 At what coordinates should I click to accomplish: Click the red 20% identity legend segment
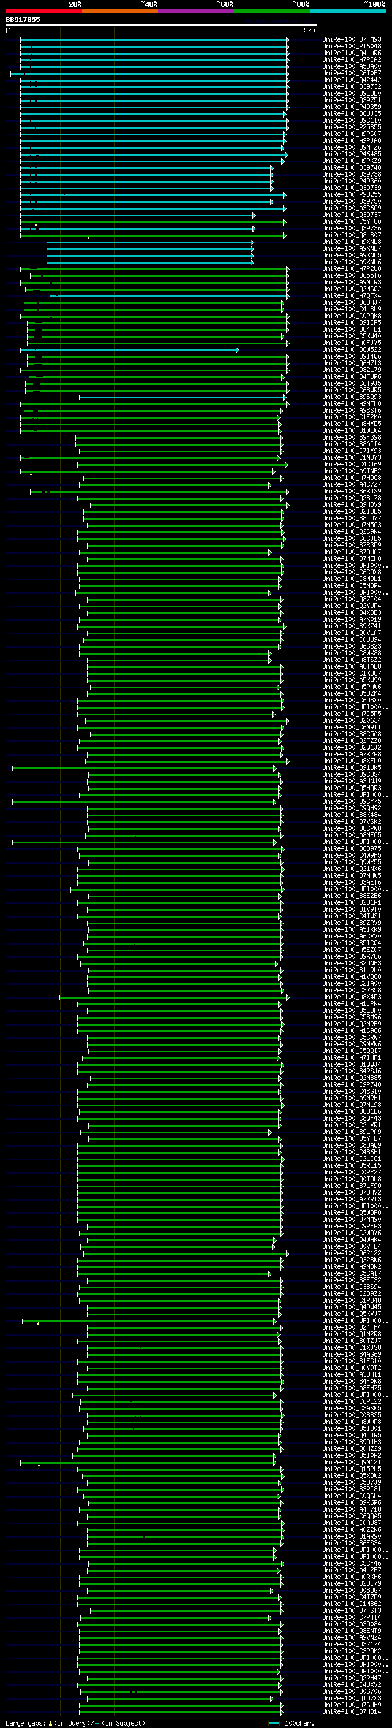[x=44, y=11]
